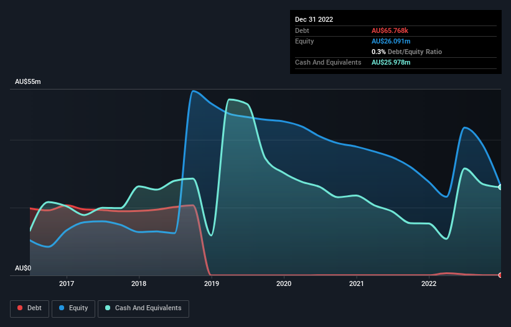
Task: Select the 2019 x-axis label
Action: (x=212, y=283)
